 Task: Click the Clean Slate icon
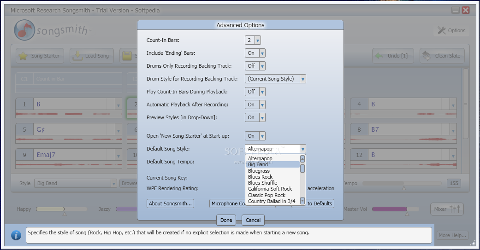[427, 56]
